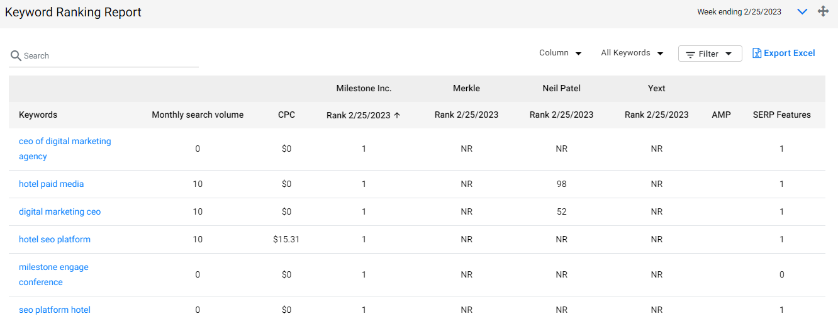
Task: Click the Merkle group header
Action: pos(466,89)
